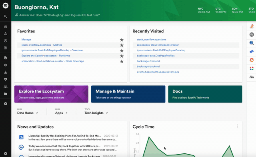Viewport: 256px width, 157px height.
Task: Open the compass explore icon in sidebar
Action: tap(6, 41)
